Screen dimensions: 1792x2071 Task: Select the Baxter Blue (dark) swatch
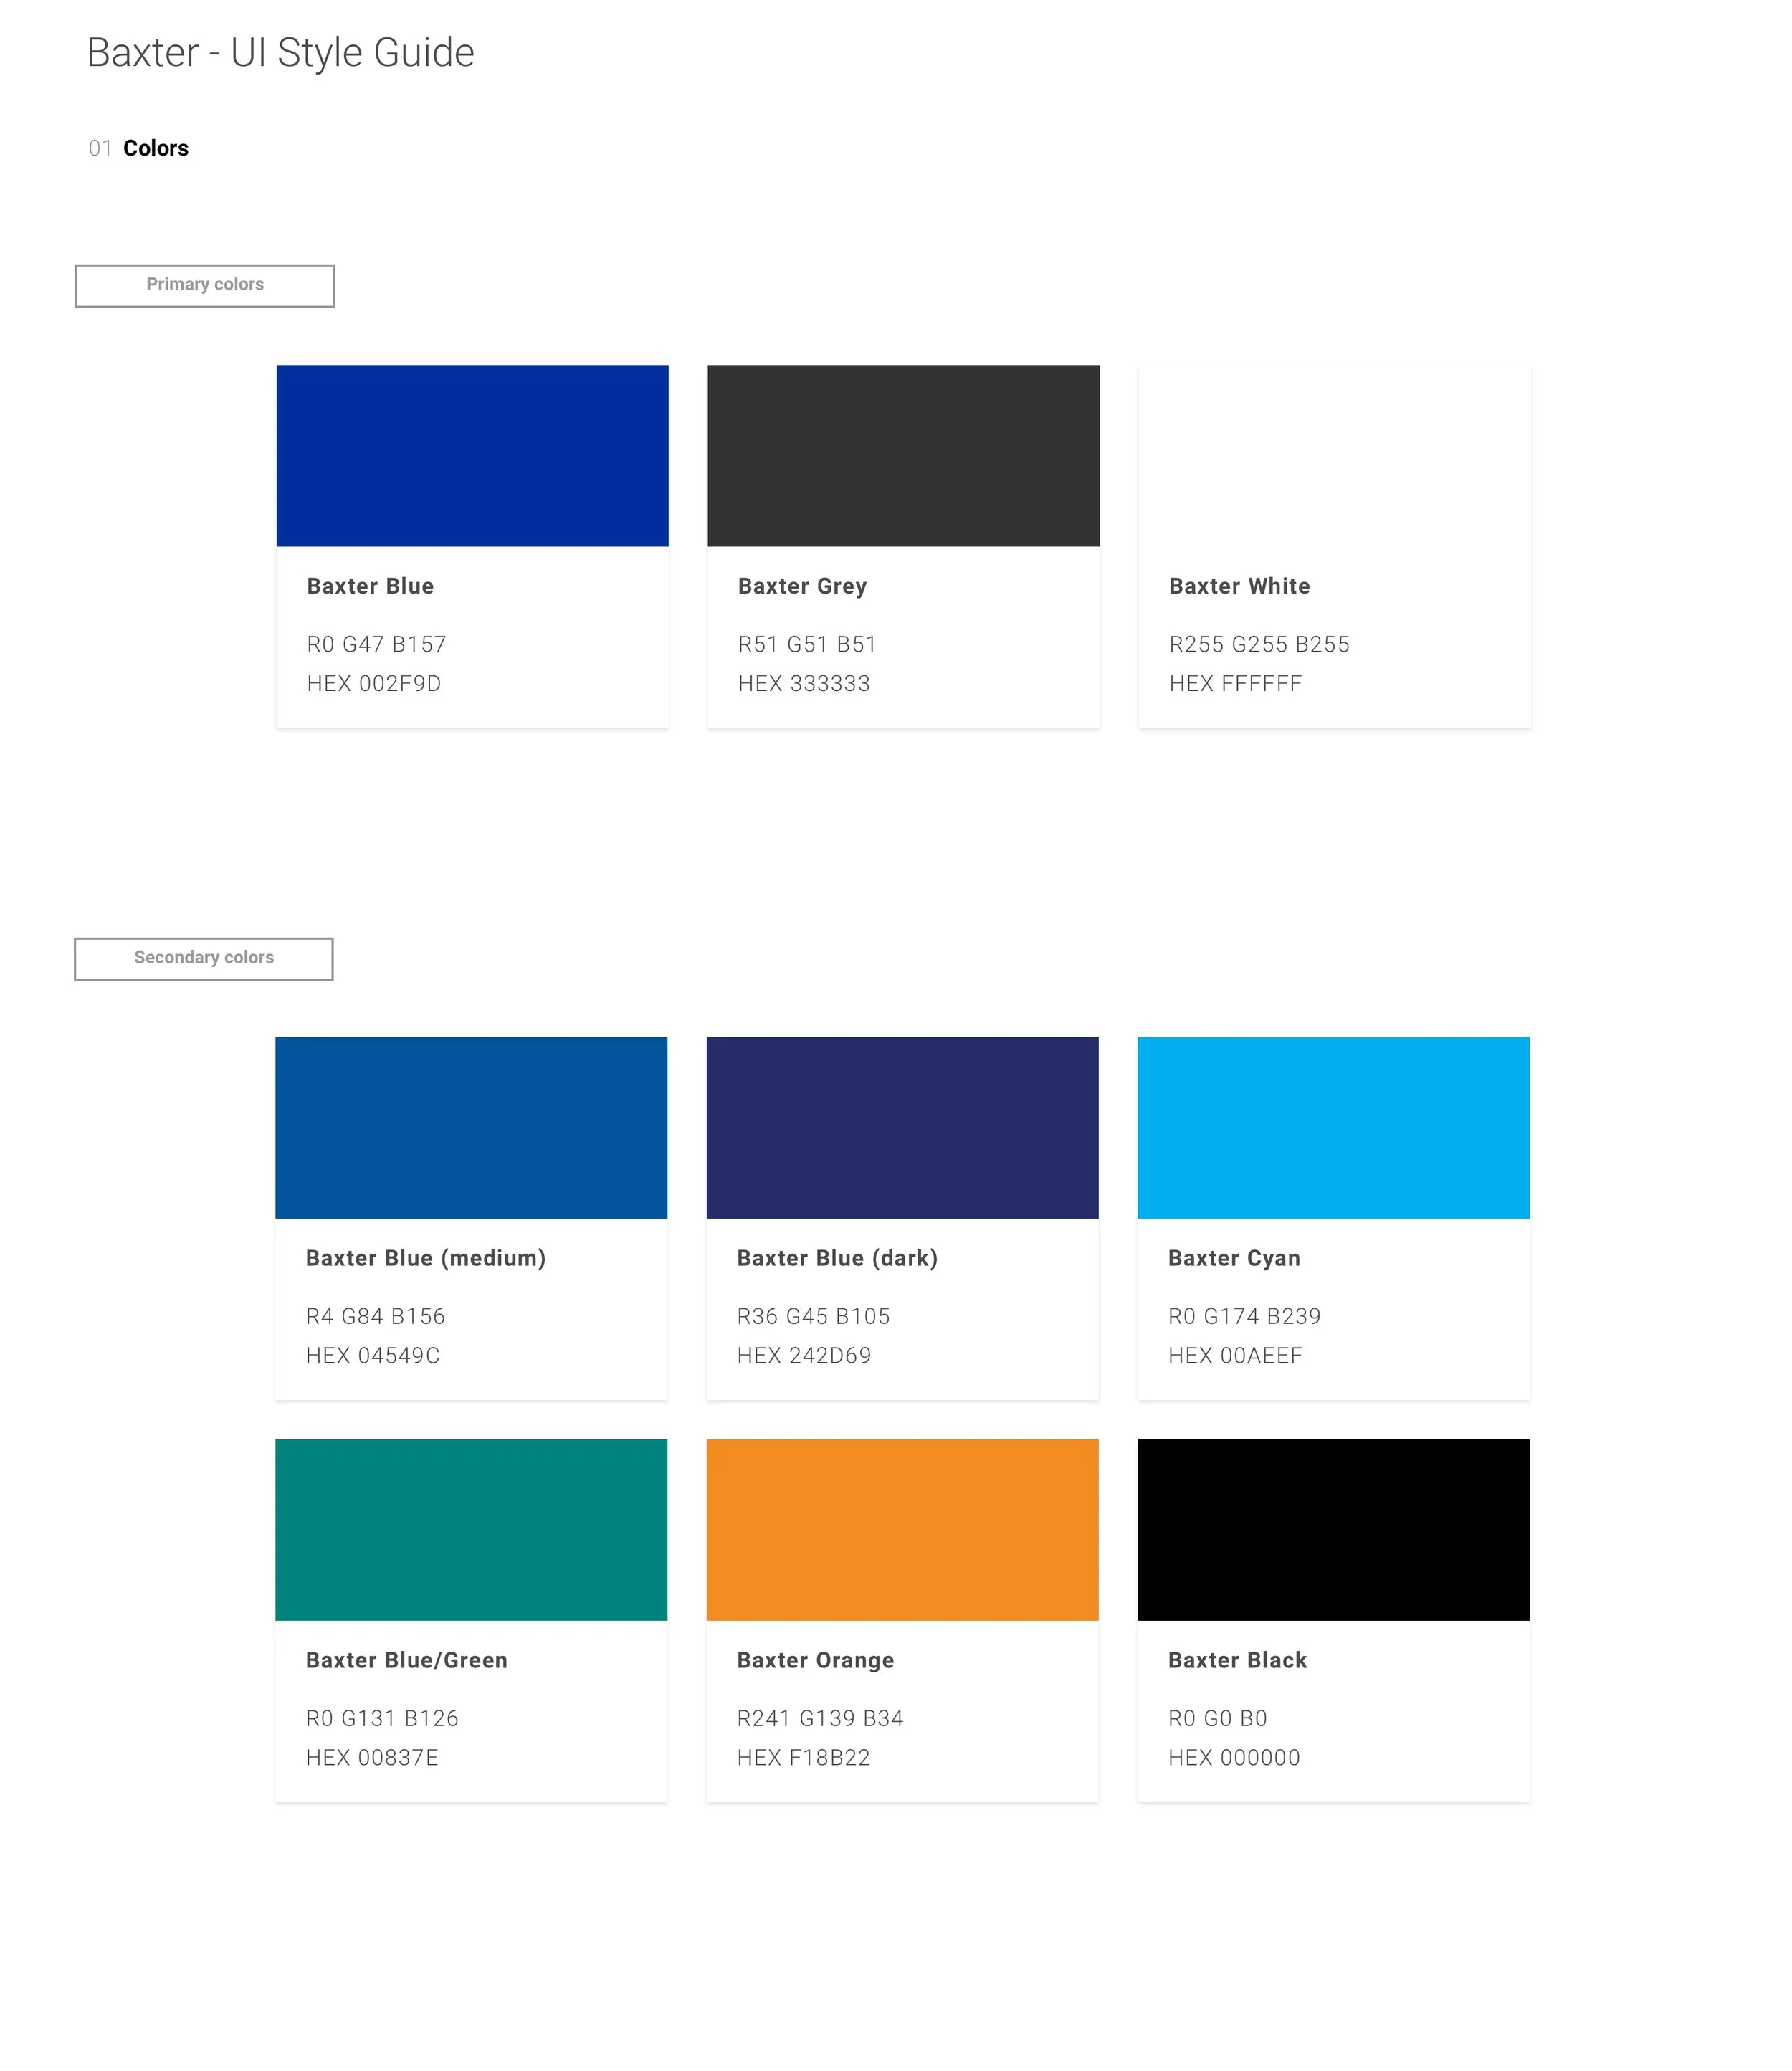point(902,1127)
